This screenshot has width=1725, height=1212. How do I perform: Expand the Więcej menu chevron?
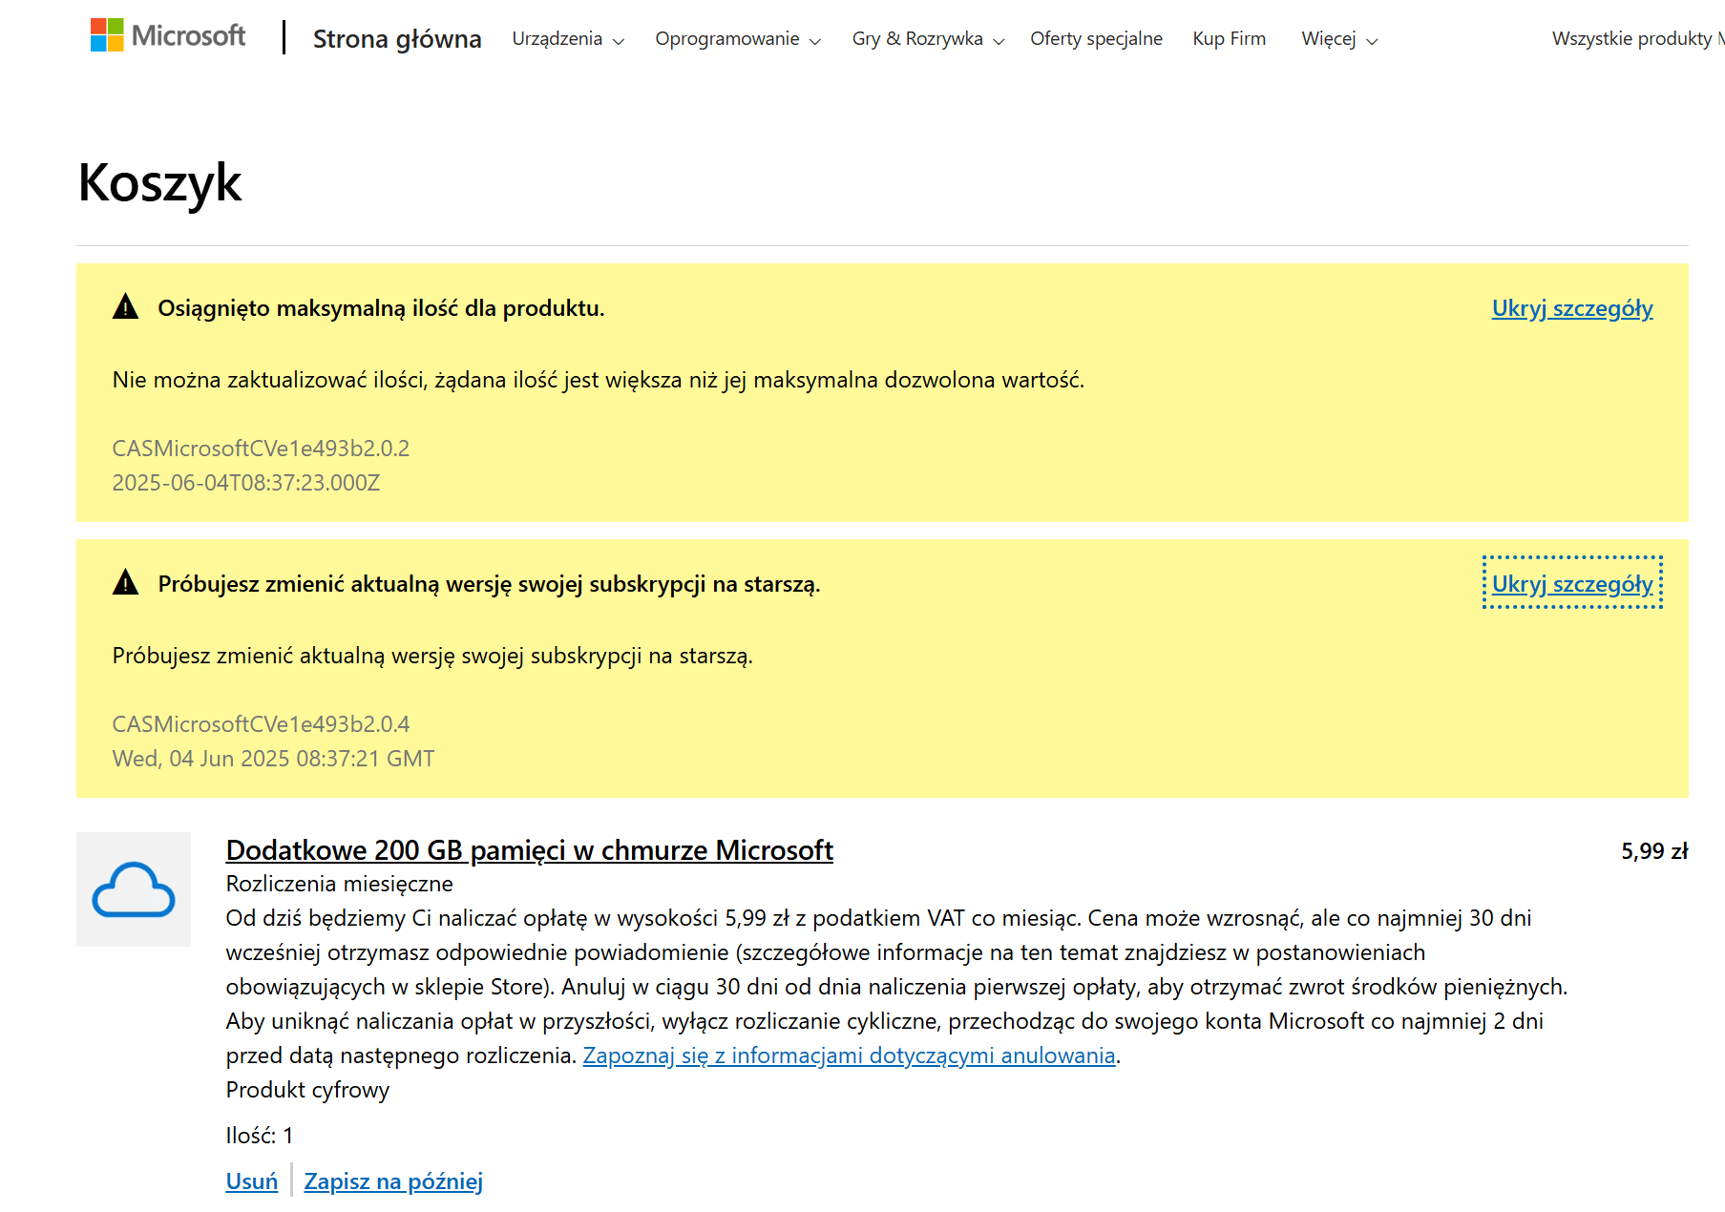coord(1372,41)
